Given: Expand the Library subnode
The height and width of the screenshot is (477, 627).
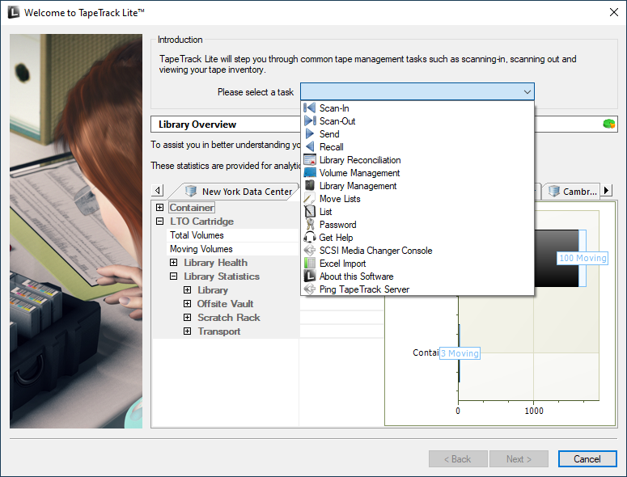Looking at the screenshot, I should (187, 289).
